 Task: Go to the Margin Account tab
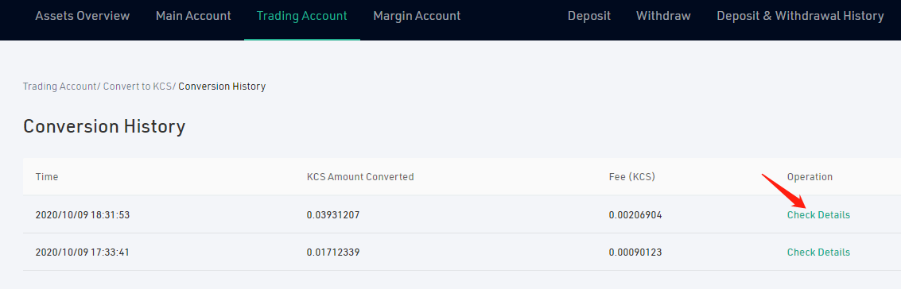click(417, 16)
